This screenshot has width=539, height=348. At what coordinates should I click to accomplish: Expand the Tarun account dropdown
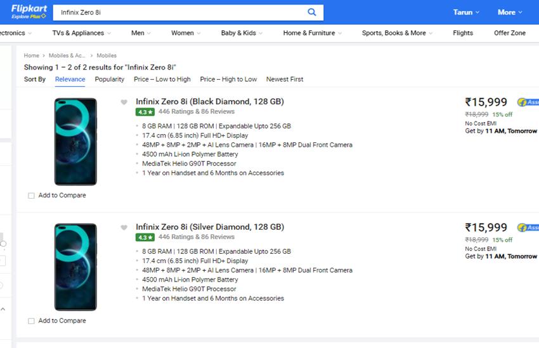pos(466,12)
